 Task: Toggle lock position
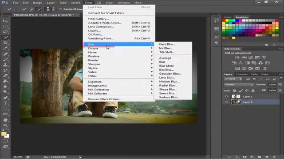point(247,91)
